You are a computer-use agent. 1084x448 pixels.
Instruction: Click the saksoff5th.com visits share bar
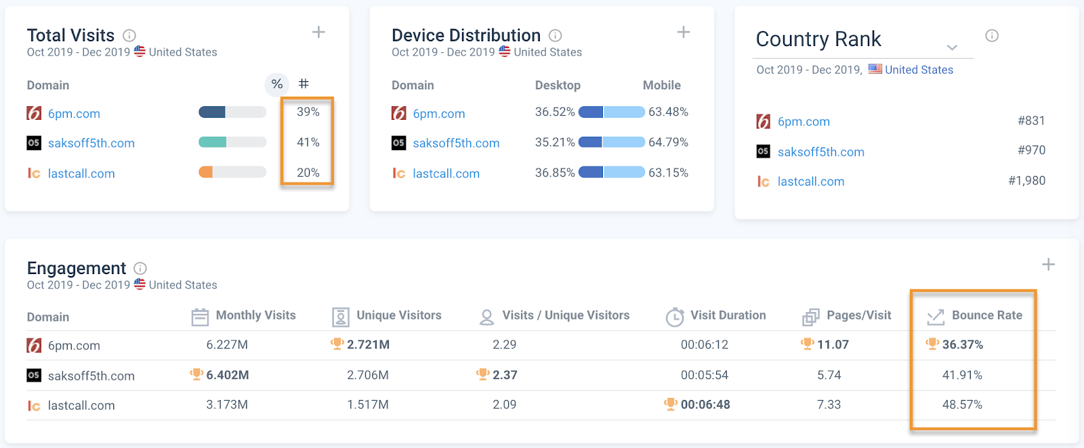tap(232, 142)
